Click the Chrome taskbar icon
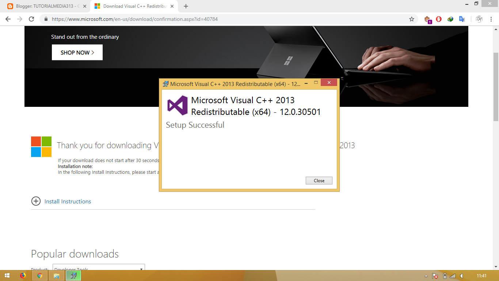This screenshot has height=281, width=499. 40,276
